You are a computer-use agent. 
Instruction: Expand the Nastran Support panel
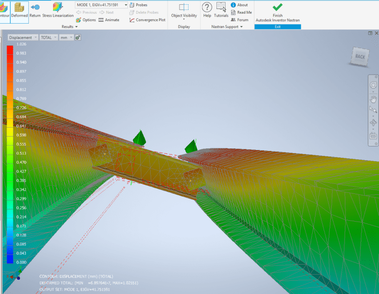227,26
